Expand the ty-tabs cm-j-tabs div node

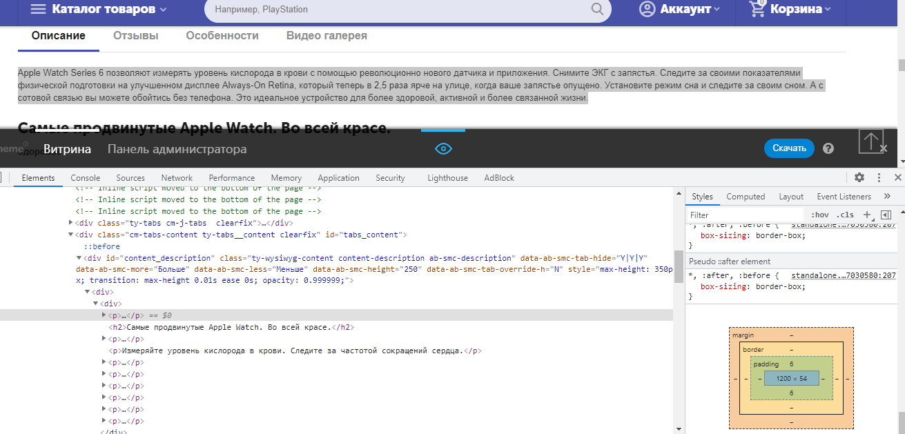point(71,223)
